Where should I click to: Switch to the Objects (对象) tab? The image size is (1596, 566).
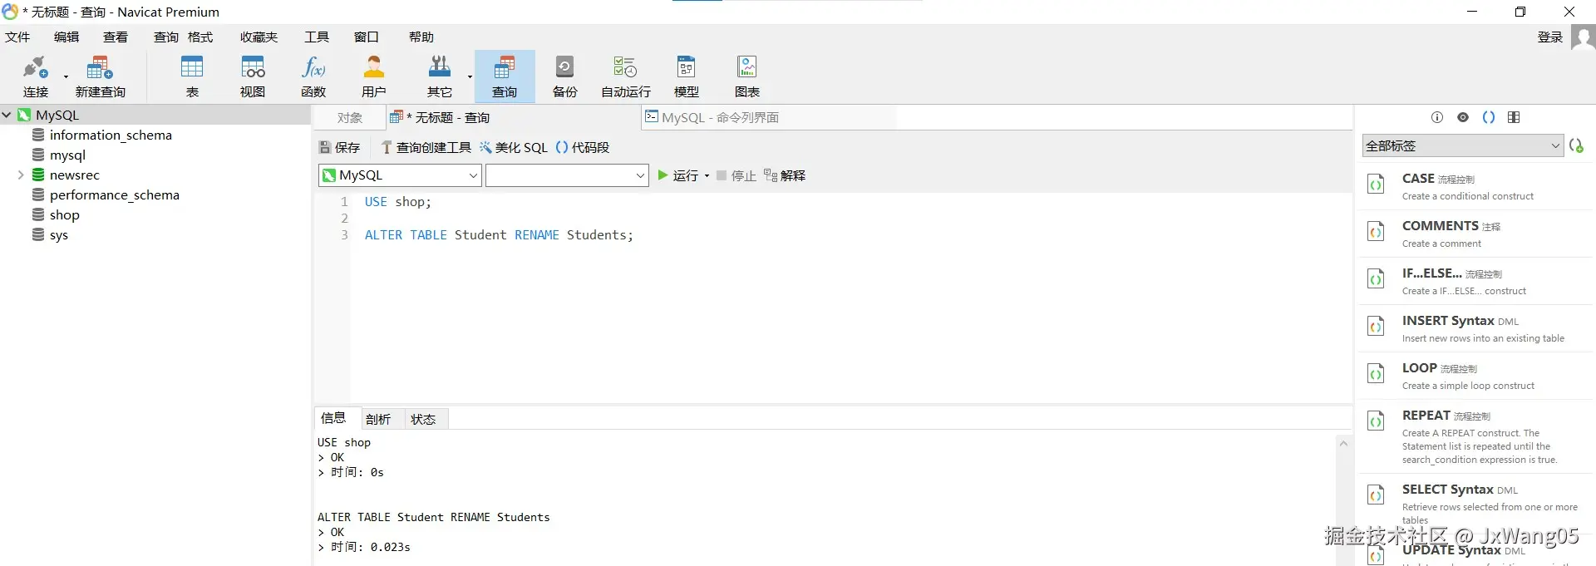tap(350, 118)
